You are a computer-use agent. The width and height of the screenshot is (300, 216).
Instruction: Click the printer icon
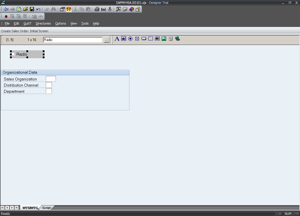click(97, 9)
